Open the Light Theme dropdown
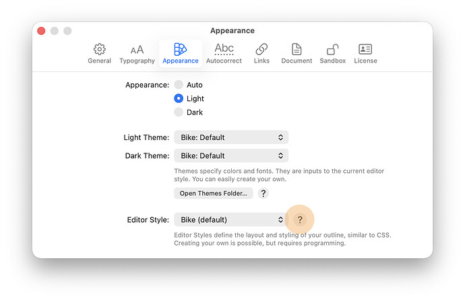 (230, 137)
